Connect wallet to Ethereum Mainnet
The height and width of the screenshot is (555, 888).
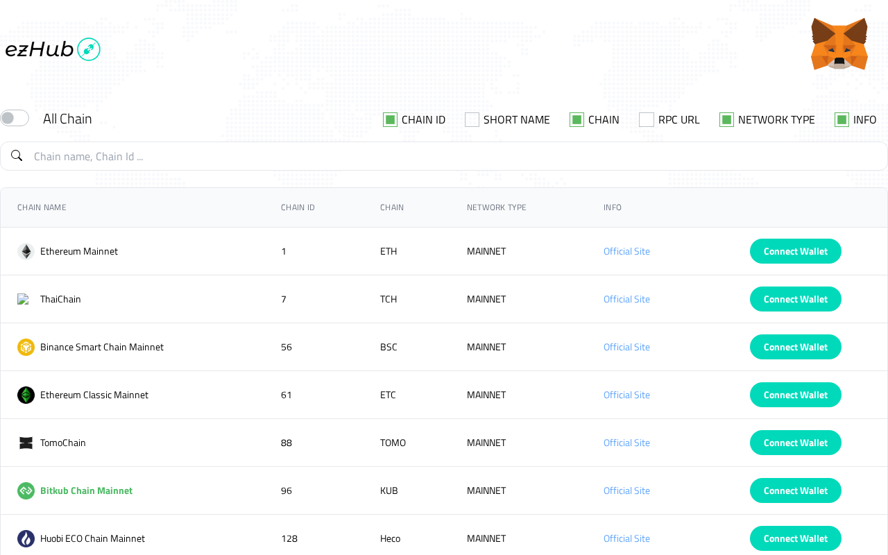tap(796, 251)
